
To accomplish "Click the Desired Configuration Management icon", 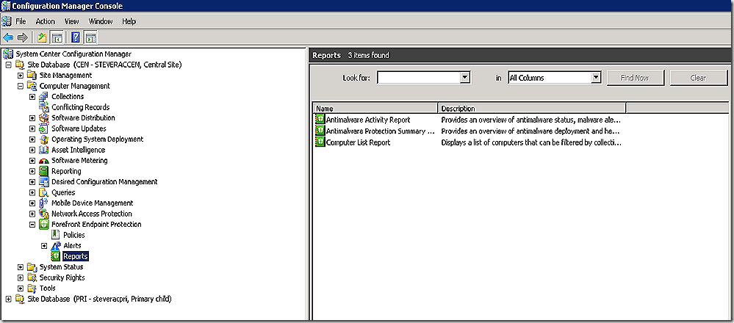I will 44,182.
